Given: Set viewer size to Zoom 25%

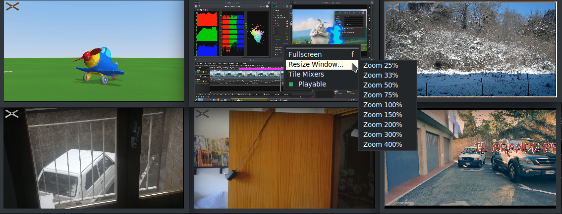Looking at the screenshot, I should [x=380, y=65].
